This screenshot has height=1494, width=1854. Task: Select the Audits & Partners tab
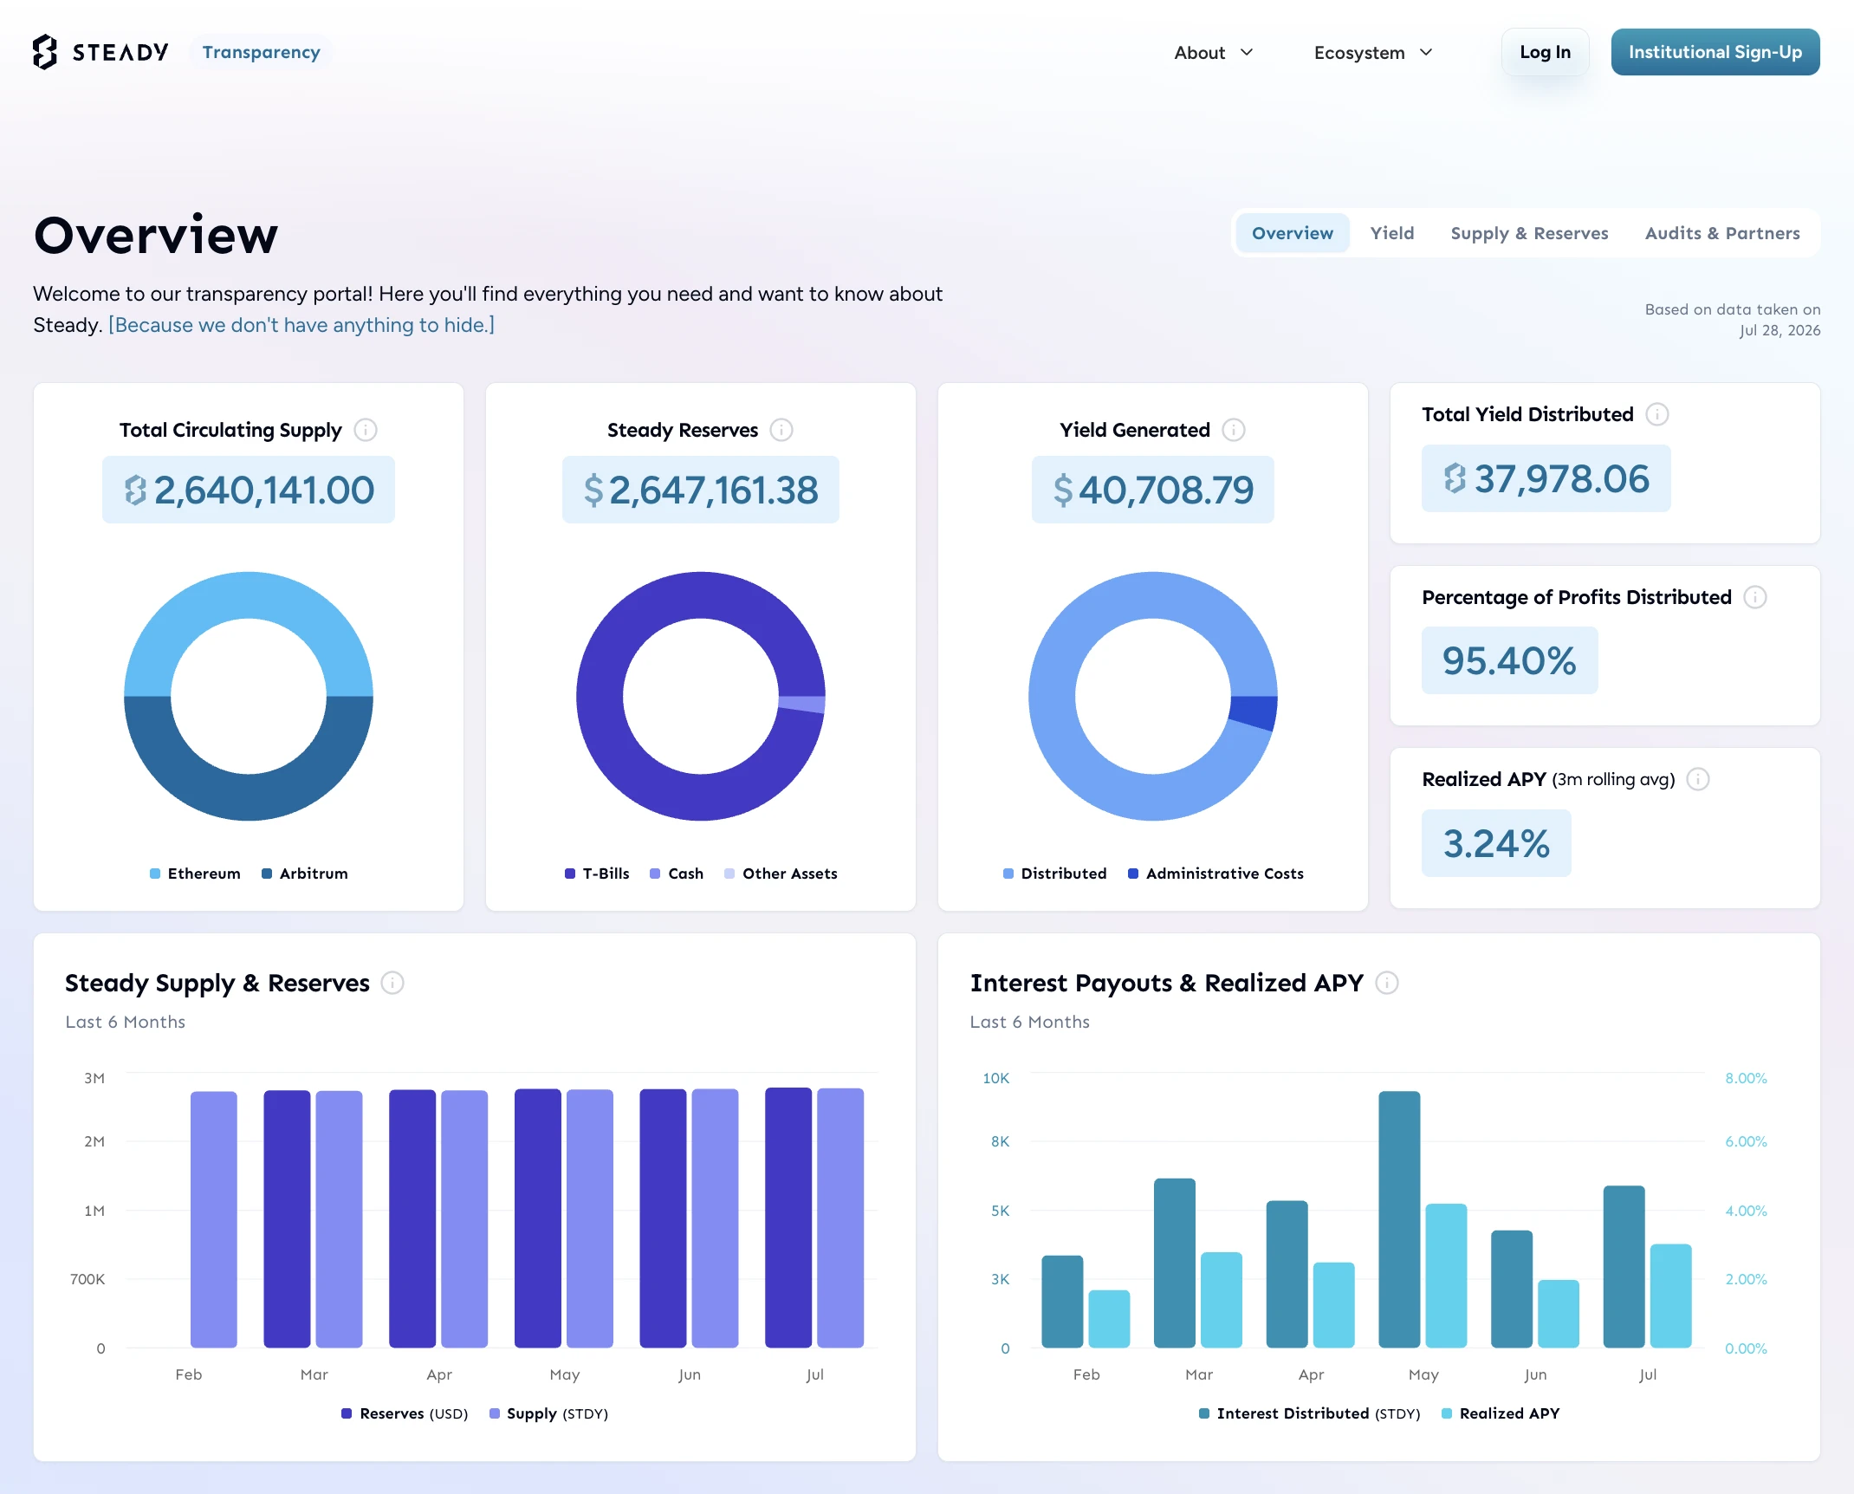coord(1722,233)
